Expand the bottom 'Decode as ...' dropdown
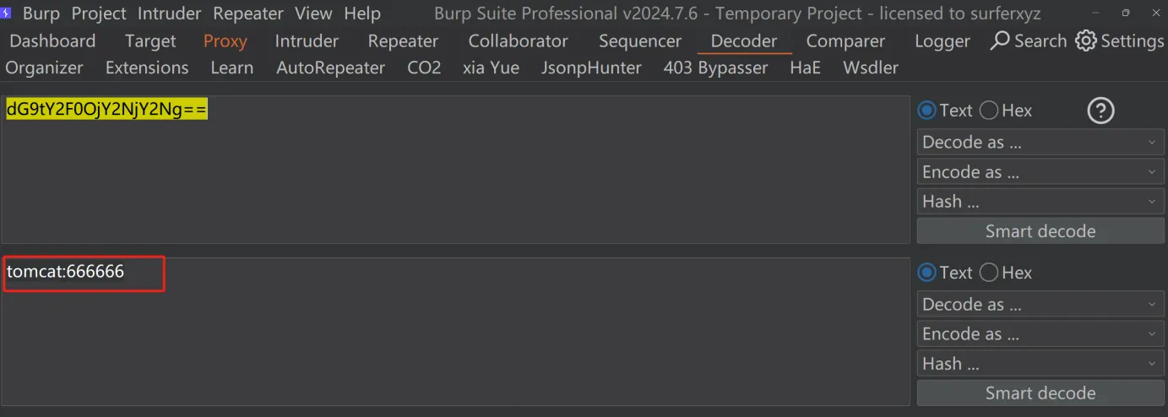 [x=1040, y=304]
